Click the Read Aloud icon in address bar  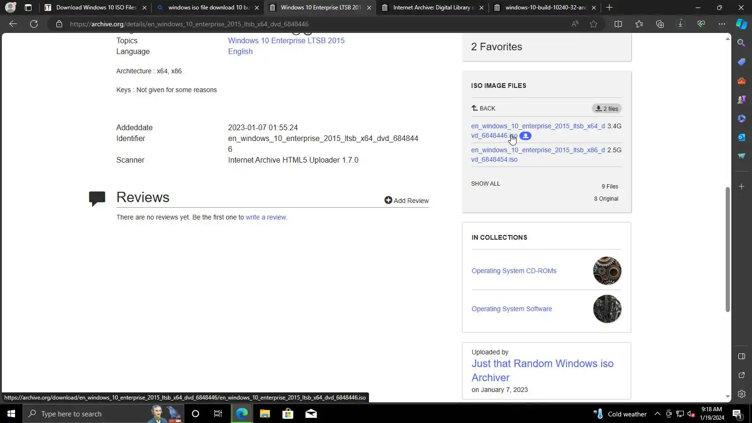click(575, 24)
